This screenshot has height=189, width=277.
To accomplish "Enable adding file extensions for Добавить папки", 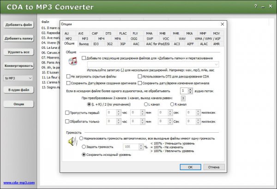I will point(84,58).
